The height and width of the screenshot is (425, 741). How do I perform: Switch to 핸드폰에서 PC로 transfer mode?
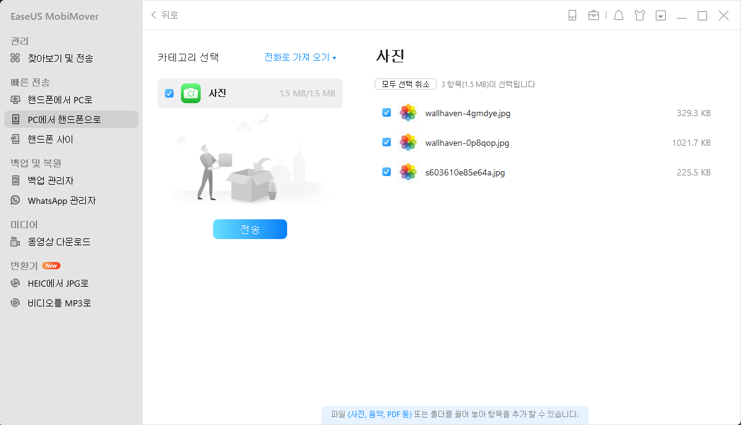tap(57, 99)
